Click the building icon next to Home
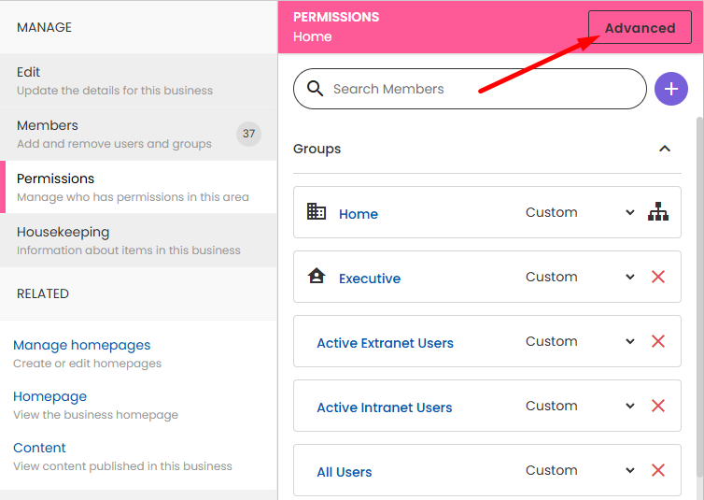704x500 pixels. pos(317,211)
